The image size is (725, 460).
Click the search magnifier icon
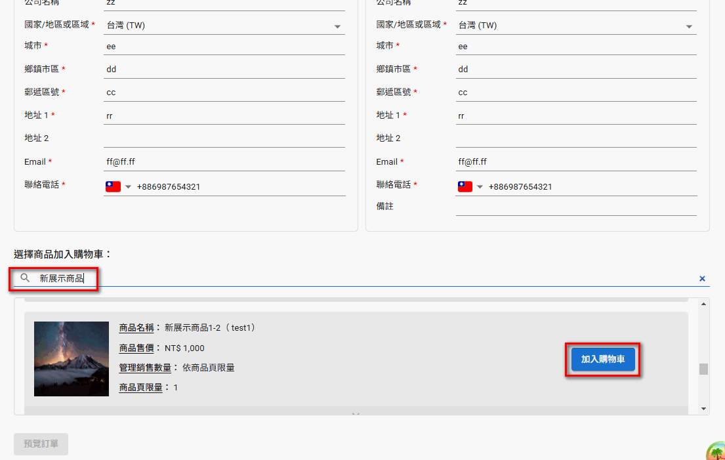click(x=25, y=278)
